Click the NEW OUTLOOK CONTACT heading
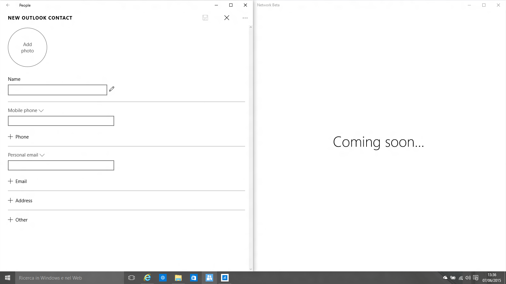Image resolution: width=506 pixels, height=284 pixels. click(40, 18)
